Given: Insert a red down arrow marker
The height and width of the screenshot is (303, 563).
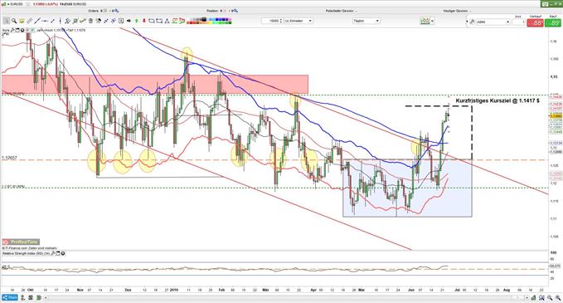Looking at the screenshot, I should click(x=144, y=21).
